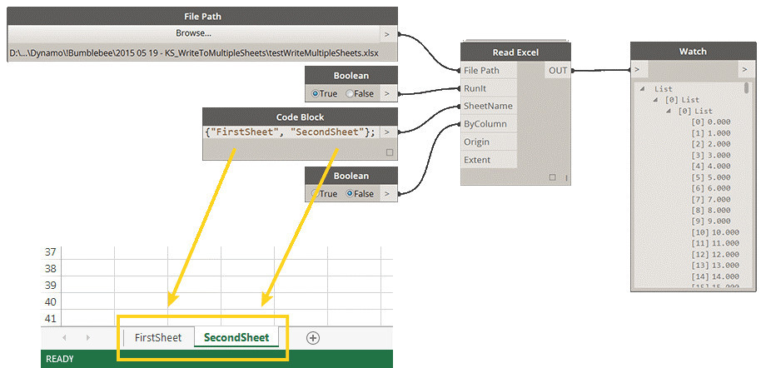Click the Code Block text with sheet names
Image resolution: width=766 pixels, height=368 pixels.
289,132
